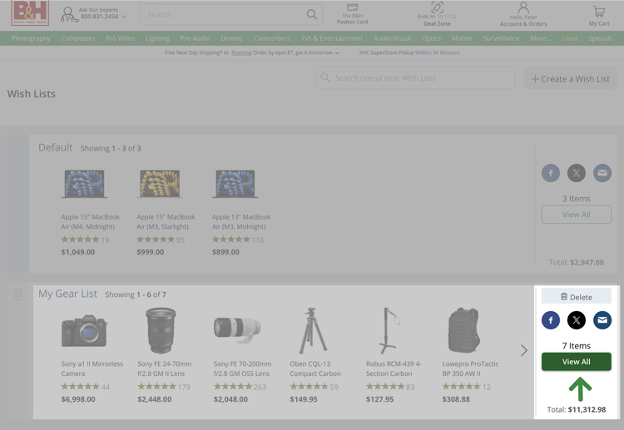Open the Audio-Visual menu
This screenshot has height=430, width=624.
393,38
